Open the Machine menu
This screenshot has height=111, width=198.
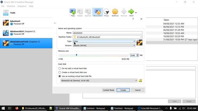pos(11,6)
